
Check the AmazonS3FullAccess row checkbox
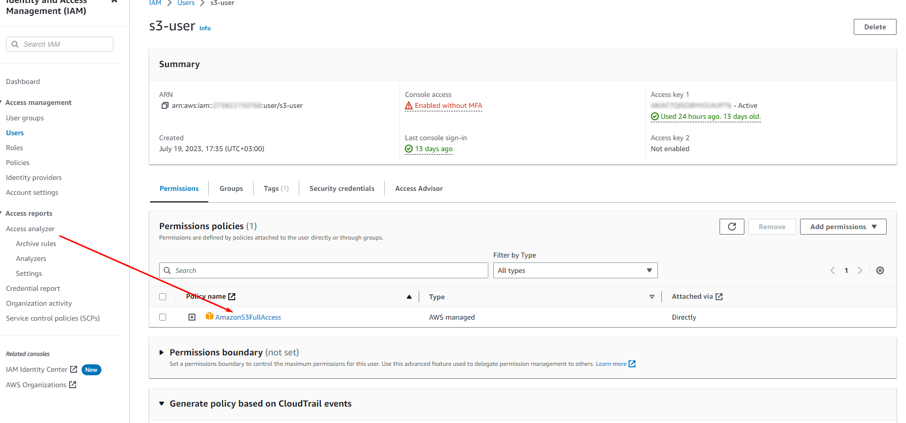163,317
